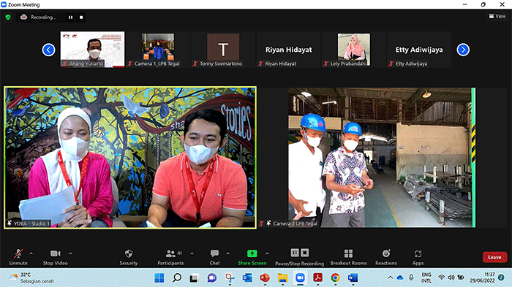Open the Apps icon
The image size is (512, 287).
point(418,253)
